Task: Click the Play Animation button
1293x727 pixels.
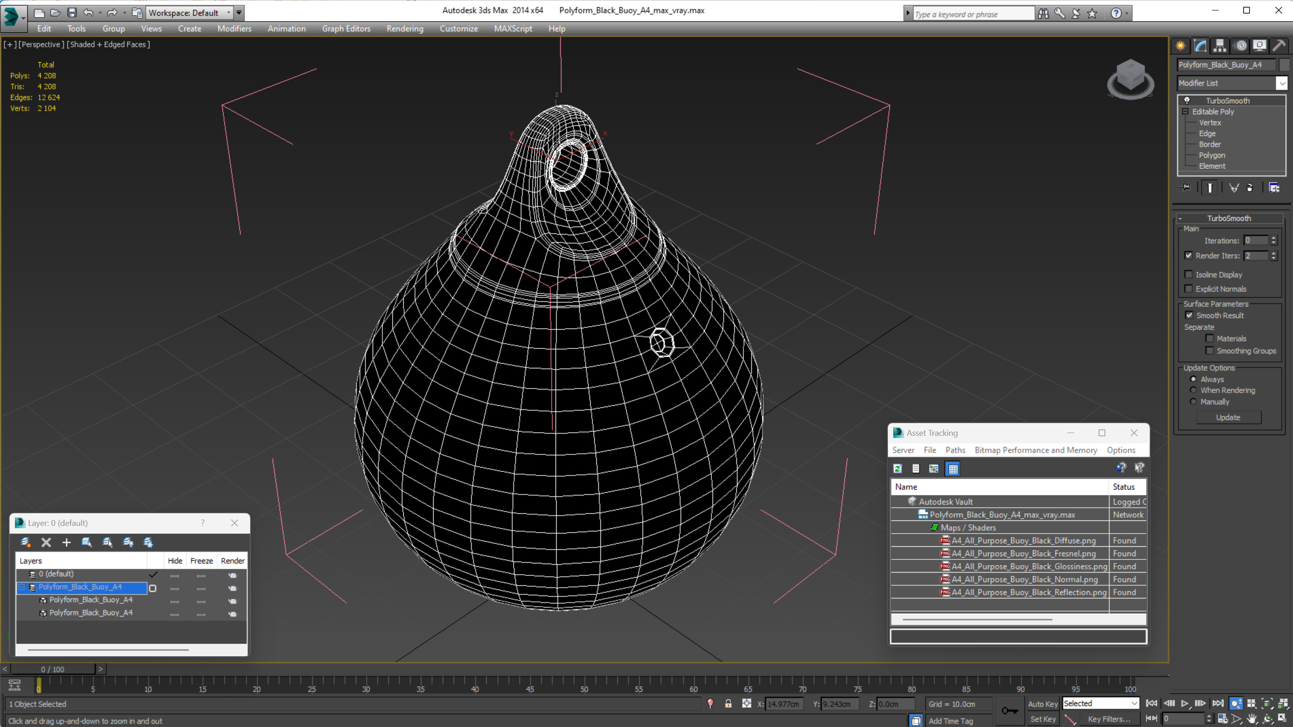Action: point(1185,703)
